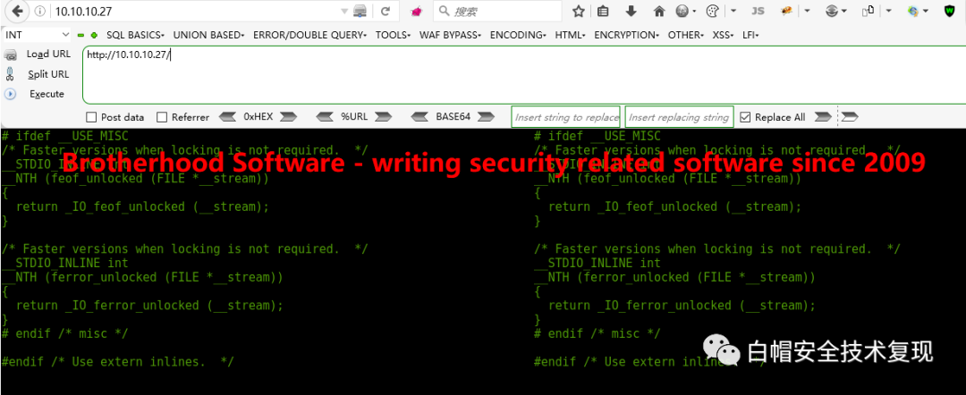Click the Split URL button
Screen dimensions: 966x395
(48, 74)
